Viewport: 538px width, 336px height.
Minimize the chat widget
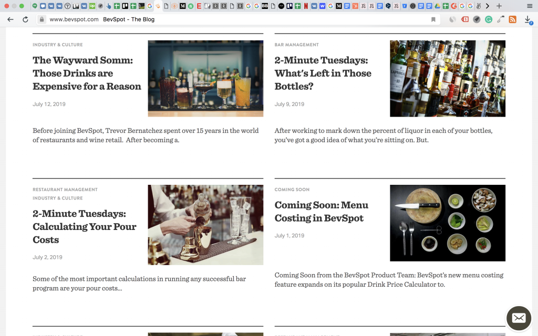pyautogui.click(x=519, y=318)
